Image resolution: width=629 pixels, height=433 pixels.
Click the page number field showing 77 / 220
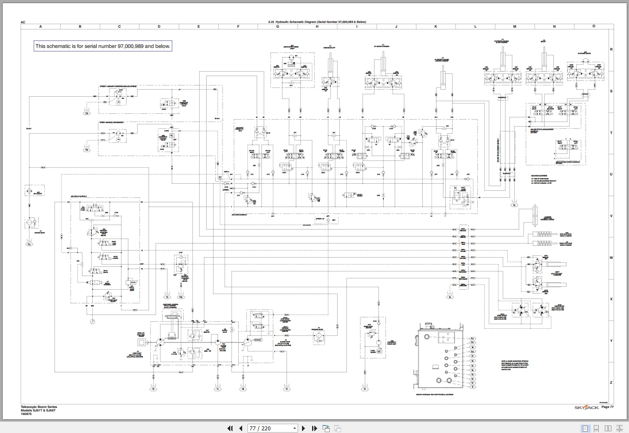tap(269, 428)
